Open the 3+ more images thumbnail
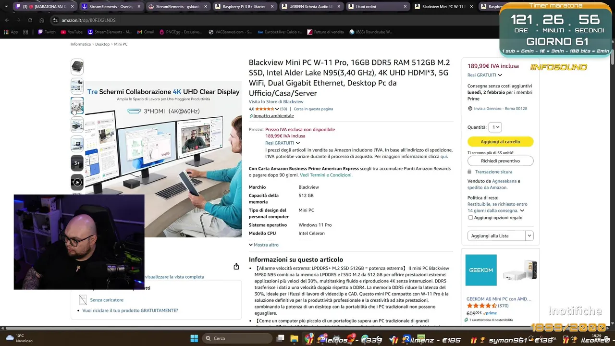 coord(77,163)
